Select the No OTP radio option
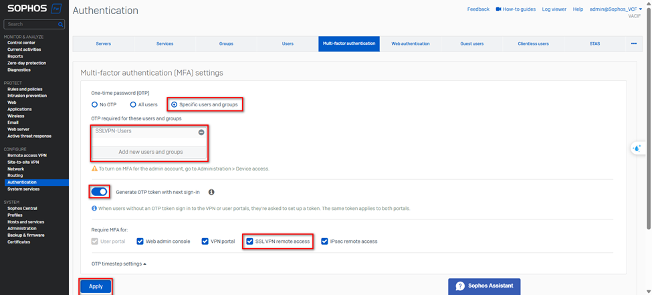The image size is (652, 295). (95, 104)
